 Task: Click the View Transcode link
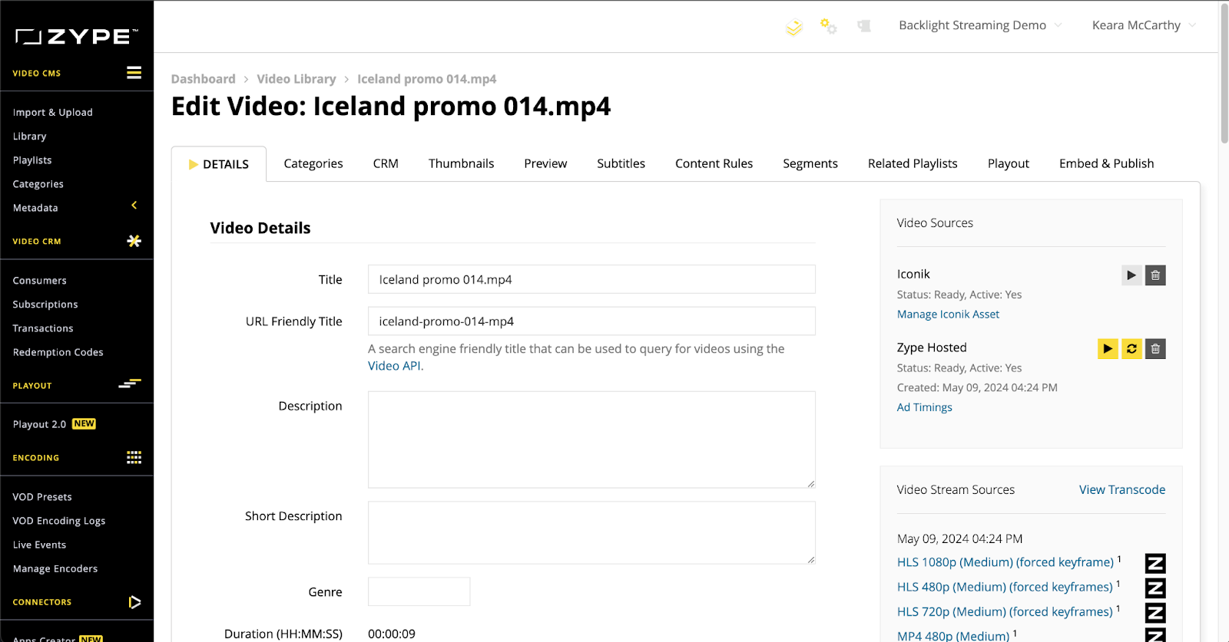click(1122, 489)
